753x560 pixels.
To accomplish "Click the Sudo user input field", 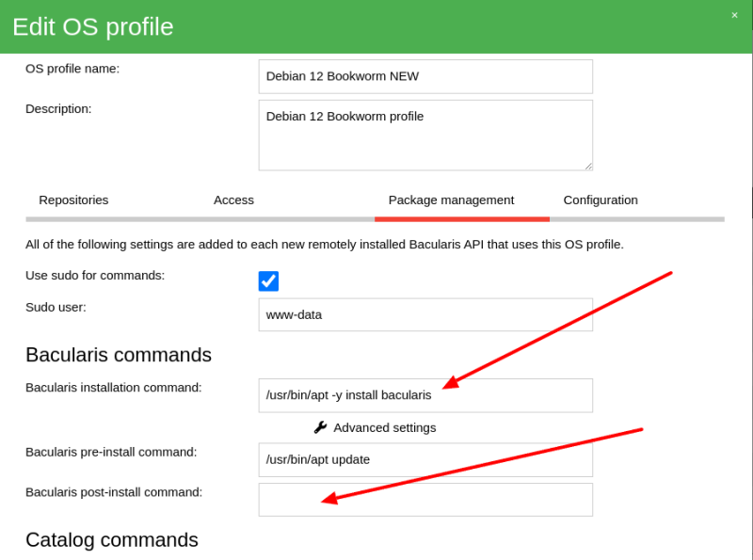I will 425,314.
